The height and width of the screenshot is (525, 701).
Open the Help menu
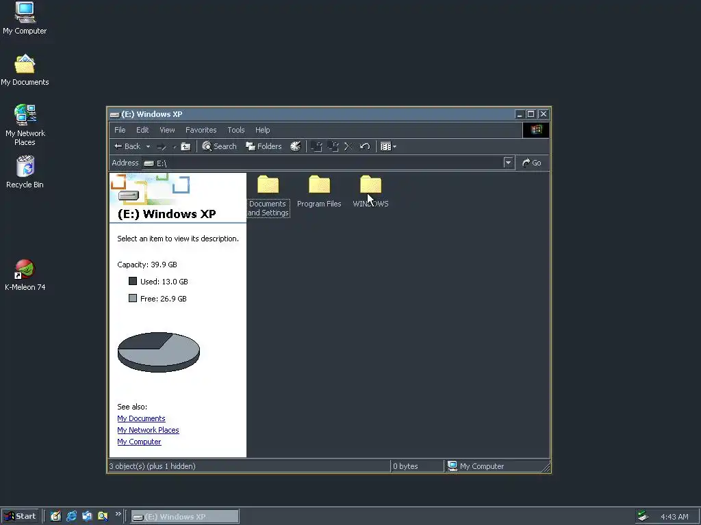tap(263, 130)
